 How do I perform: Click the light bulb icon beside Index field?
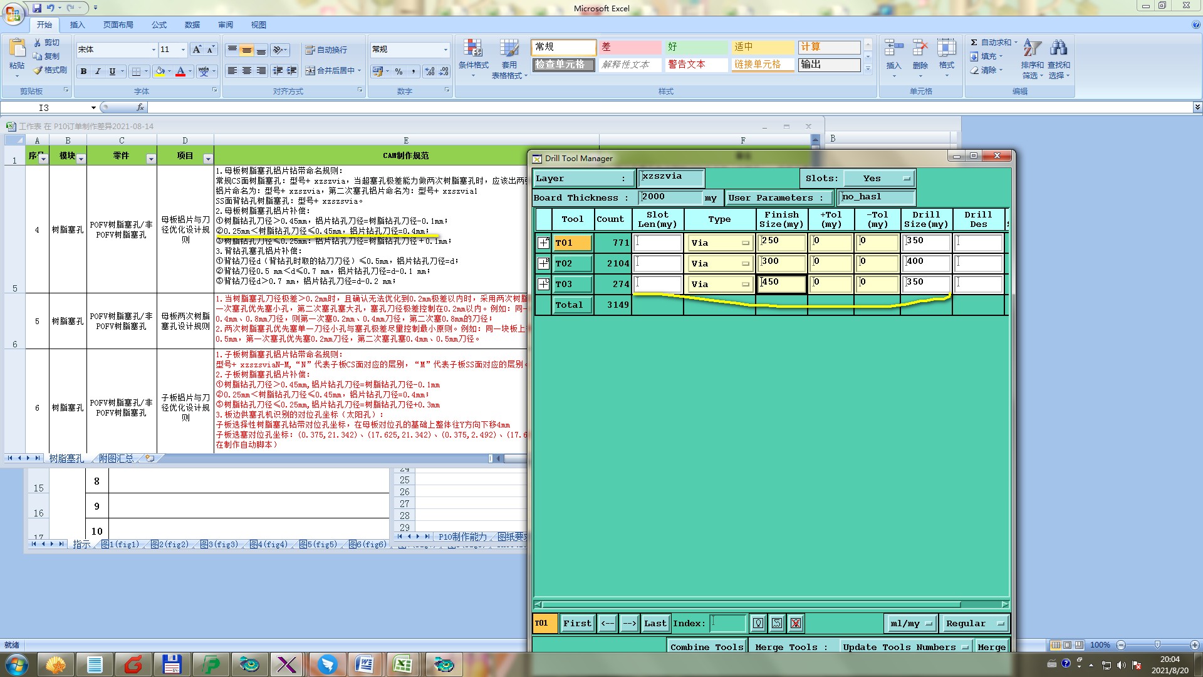click(x=758, y=623)
